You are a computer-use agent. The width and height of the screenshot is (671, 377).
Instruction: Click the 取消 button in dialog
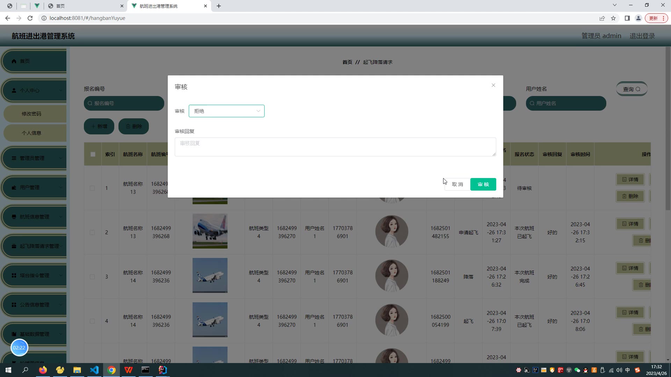[x=457, y=184]
